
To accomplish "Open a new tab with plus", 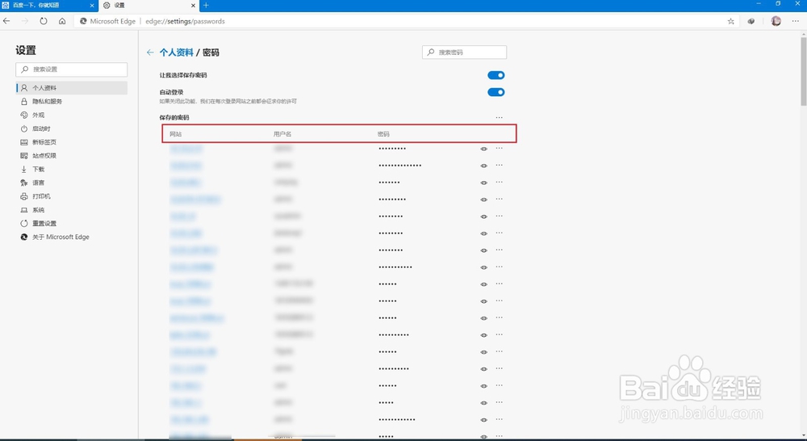I will [x=206, y=5].
